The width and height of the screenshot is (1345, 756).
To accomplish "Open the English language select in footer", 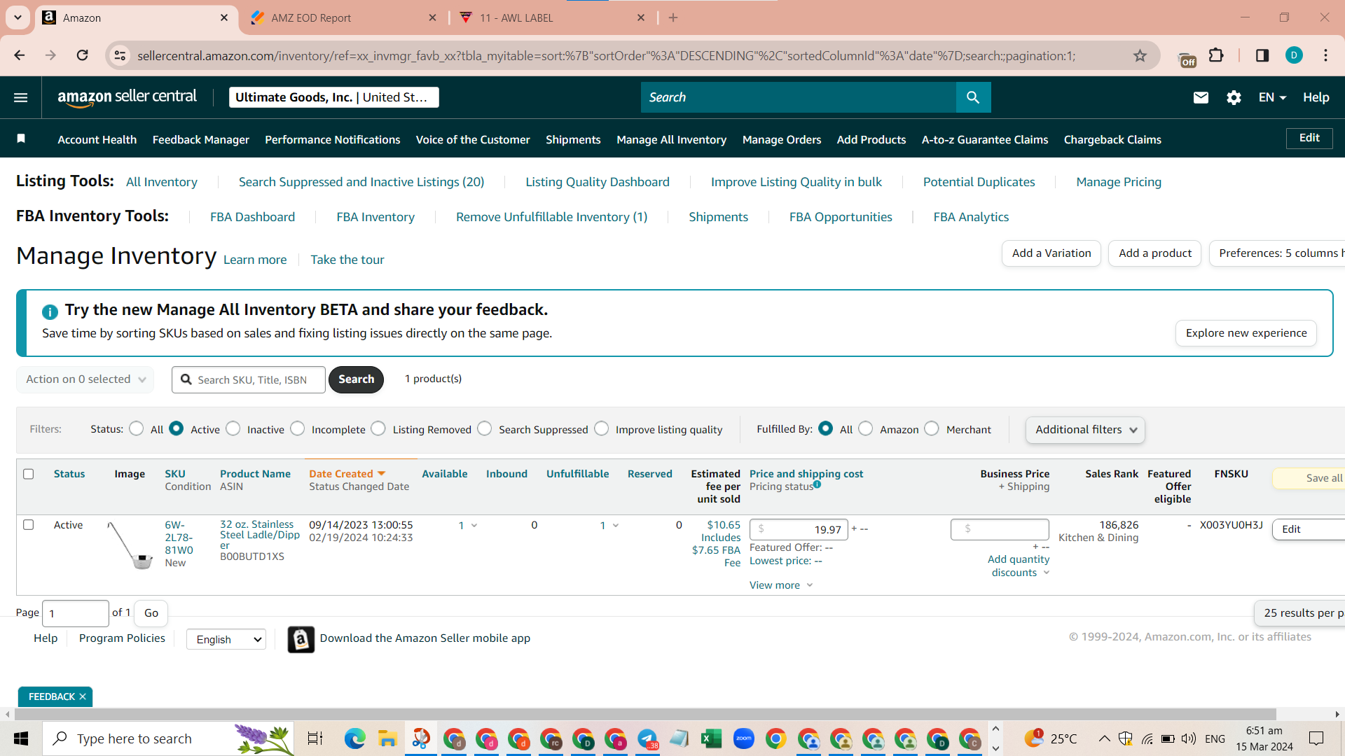I will tap(226, 639).
